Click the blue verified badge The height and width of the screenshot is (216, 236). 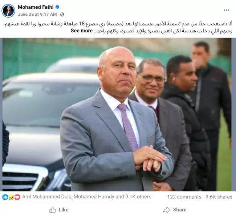(x=57, y=7)
